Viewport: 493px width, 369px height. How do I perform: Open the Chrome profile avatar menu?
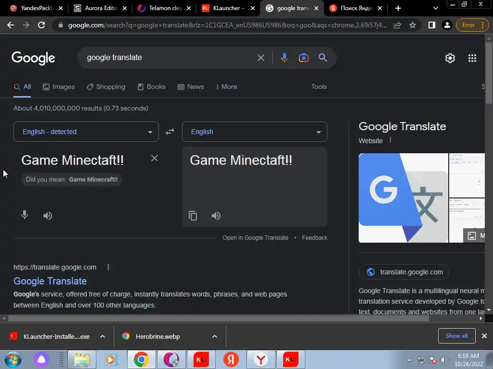pyautogui.click(x=447, y=25)
